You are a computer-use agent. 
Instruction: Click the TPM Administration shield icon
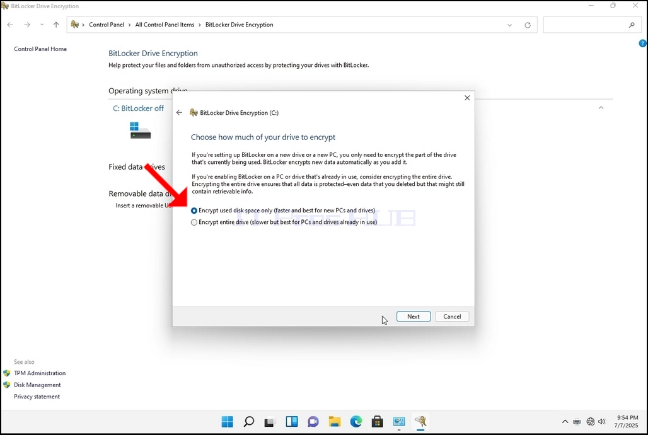coord(6,373)
